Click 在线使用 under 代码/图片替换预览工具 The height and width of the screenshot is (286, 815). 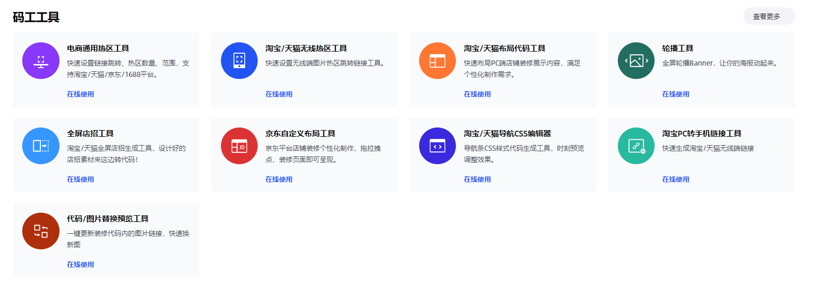coord(80,264)
